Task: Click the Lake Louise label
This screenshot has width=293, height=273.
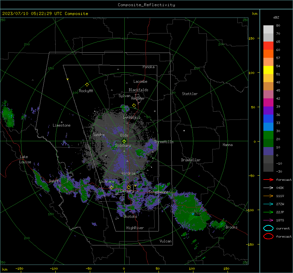Action: pyautogui.click(x=25, y=159)
